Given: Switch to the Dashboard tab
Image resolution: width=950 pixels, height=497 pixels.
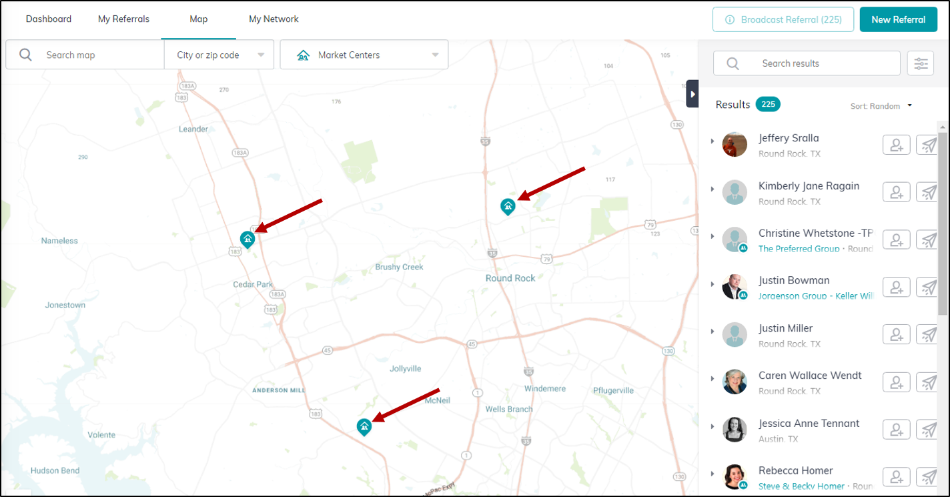Looking at the screenshot, I should [49, 19].
